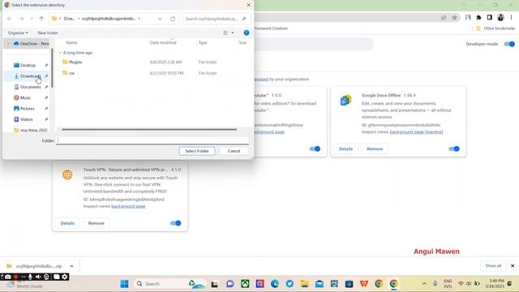Select Videos in the navigation pane

click(26, 119)
